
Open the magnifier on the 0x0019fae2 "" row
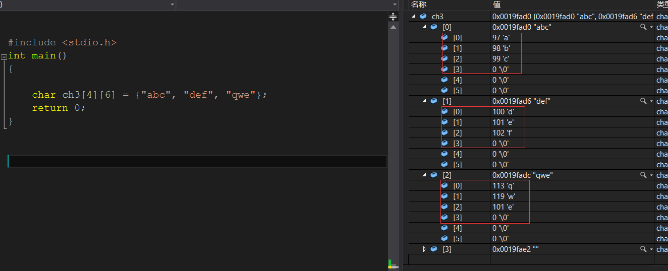pos(643,249)
